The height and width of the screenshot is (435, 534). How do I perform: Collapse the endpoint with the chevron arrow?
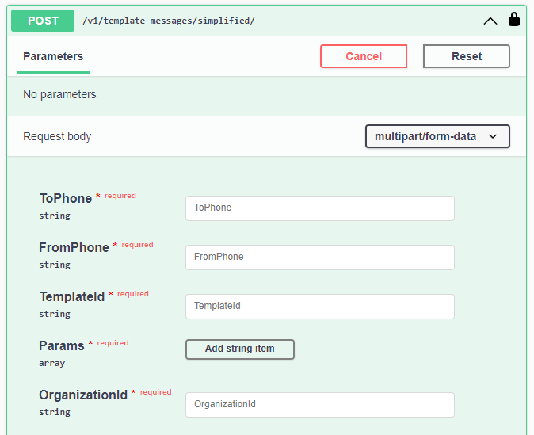(490, 21)
